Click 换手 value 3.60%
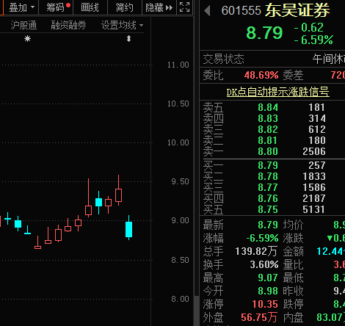 [x=264, y=264]
